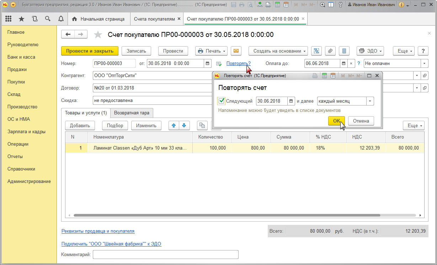Open the calendar picker next to document date

point(208,64)
